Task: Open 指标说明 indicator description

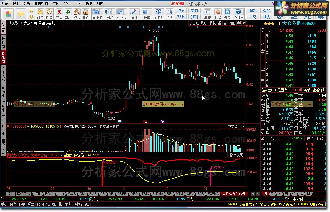Action: [236, 155]
